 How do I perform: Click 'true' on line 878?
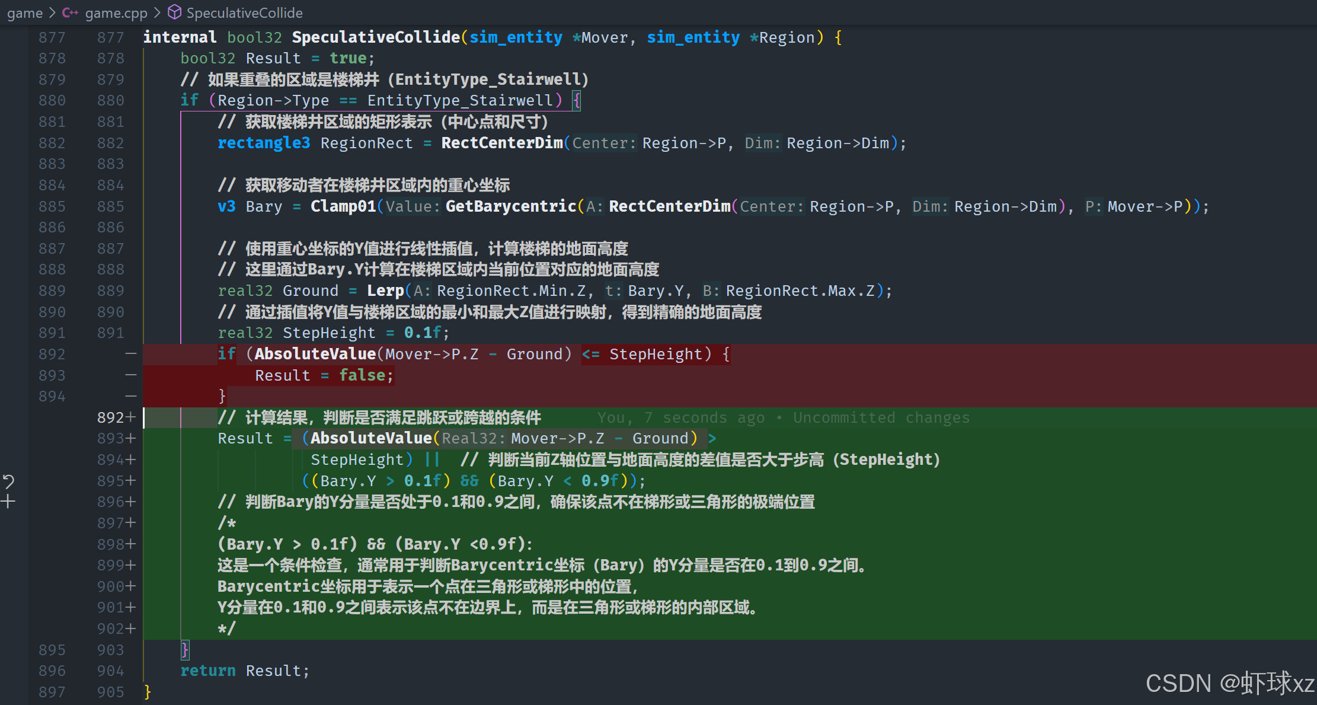[348, 58]
